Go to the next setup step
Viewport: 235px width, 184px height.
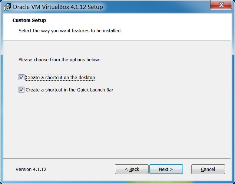pyautogui.click(x=166, y=169)
